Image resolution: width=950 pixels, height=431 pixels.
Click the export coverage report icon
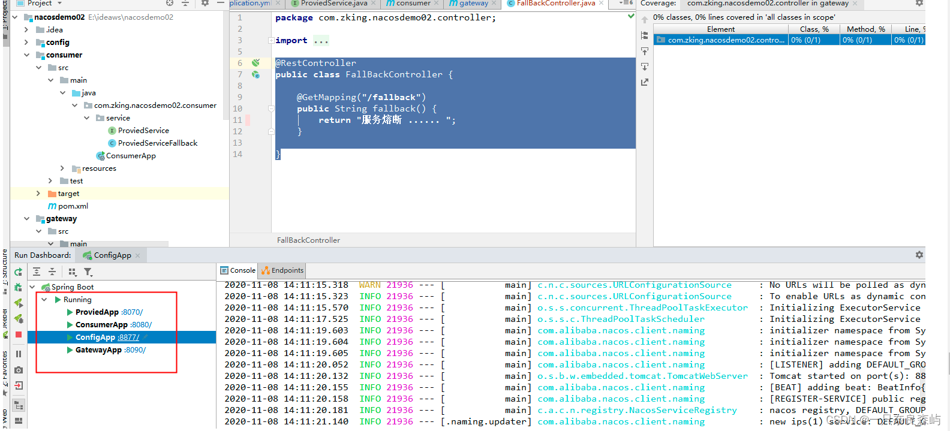pos(645,82)
